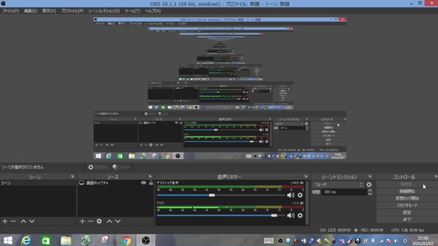
Task: Open gear settings for マイク mixer
Action: (300, 215)
